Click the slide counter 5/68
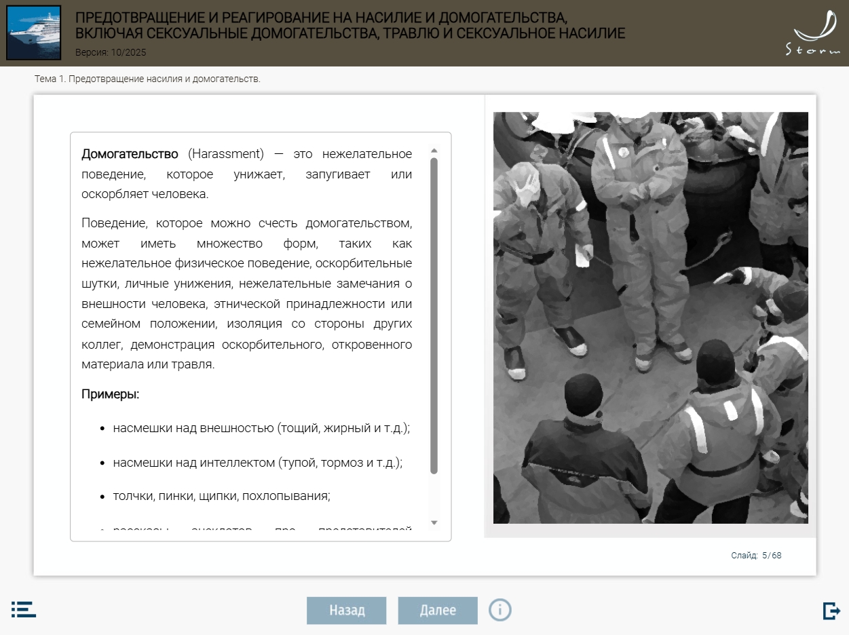Screen dimensions: 849x635 pyautogui.click(x=756, y=556)
